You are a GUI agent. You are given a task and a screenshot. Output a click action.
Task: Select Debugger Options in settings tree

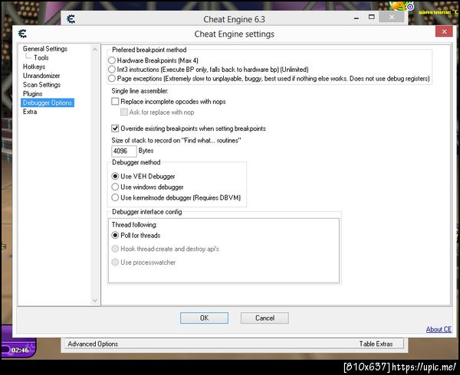click(x=48, y=103)
